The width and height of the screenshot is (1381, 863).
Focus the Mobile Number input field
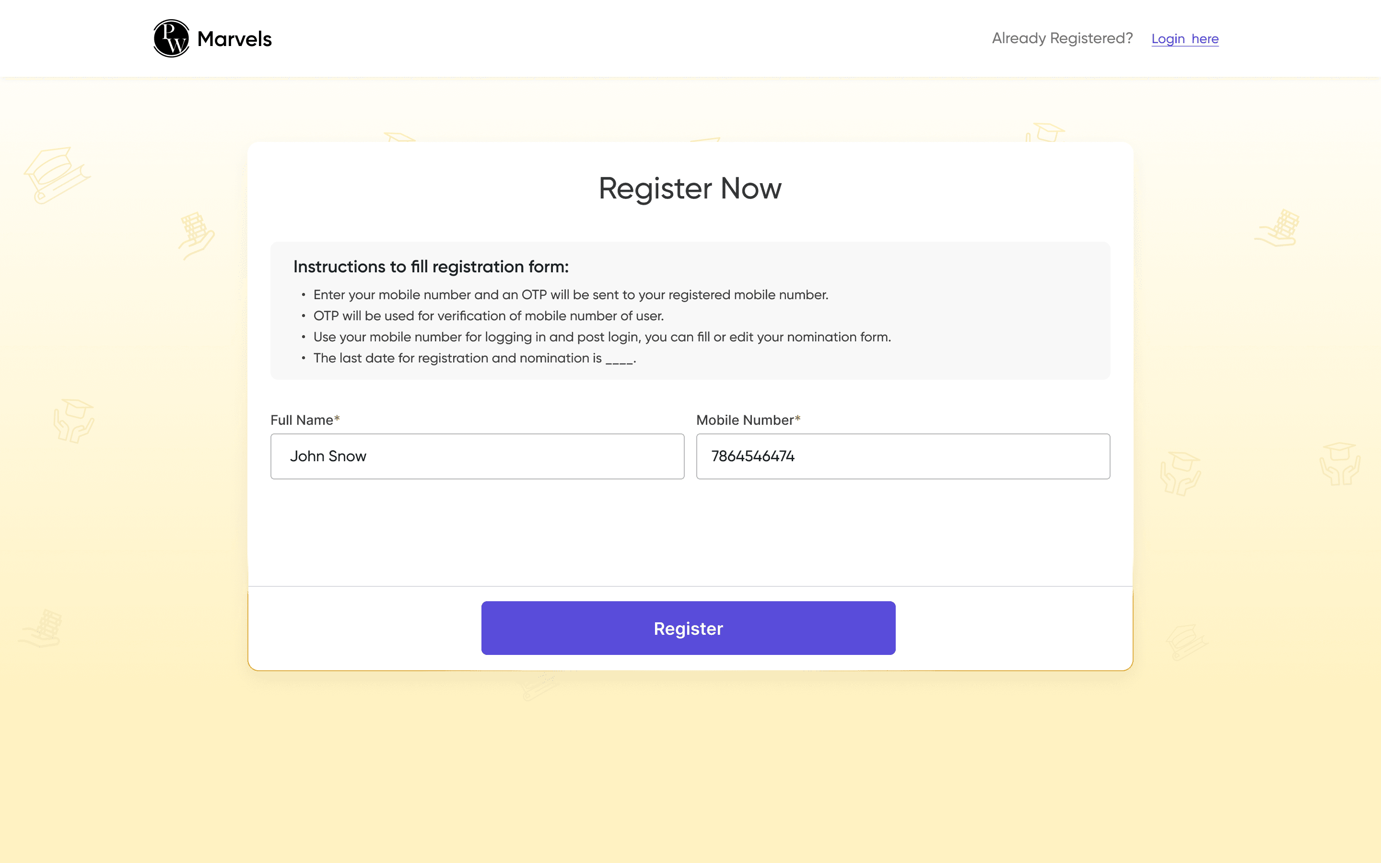pyautogui.click(x=903, y=456)
